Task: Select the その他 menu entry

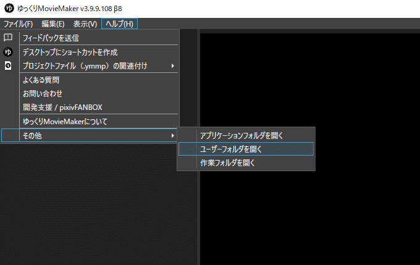Action: 89,135
